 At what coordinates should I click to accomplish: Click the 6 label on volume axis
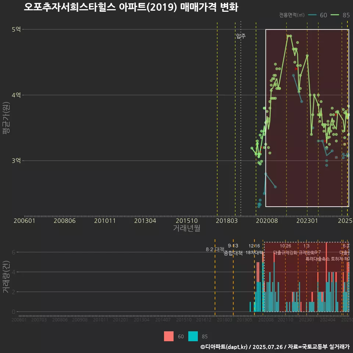pyautogui.click(x=14, y=252)
